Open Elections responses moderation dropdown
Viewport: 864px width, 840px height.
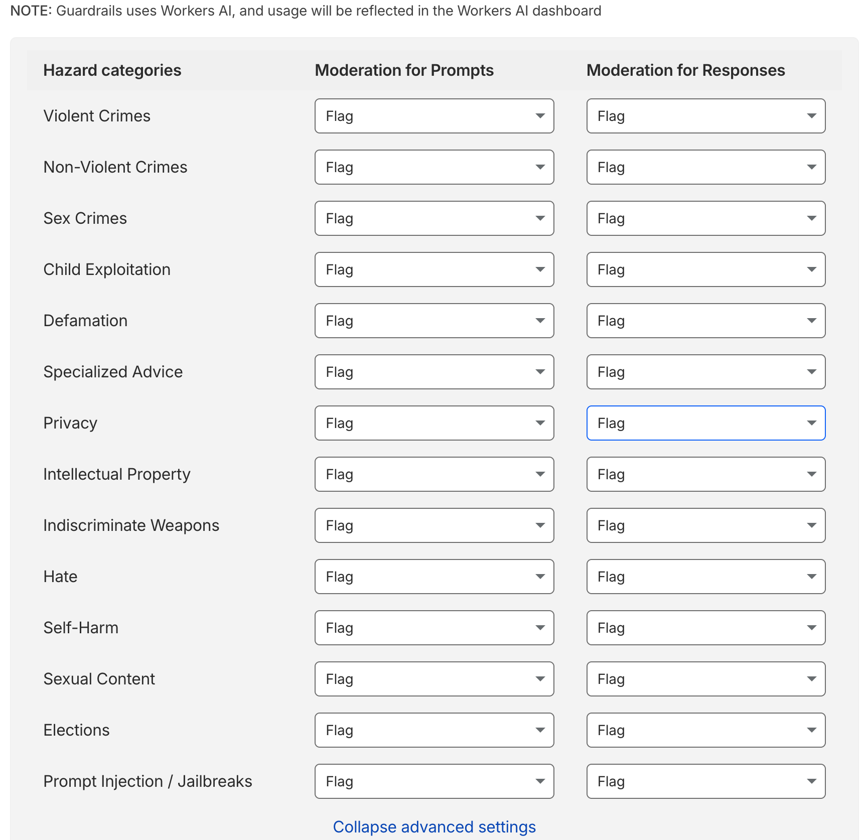point(705,730)
